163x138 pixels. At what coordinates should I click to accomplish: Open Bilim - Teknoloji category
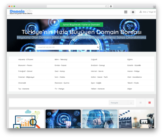click(61, 59)
